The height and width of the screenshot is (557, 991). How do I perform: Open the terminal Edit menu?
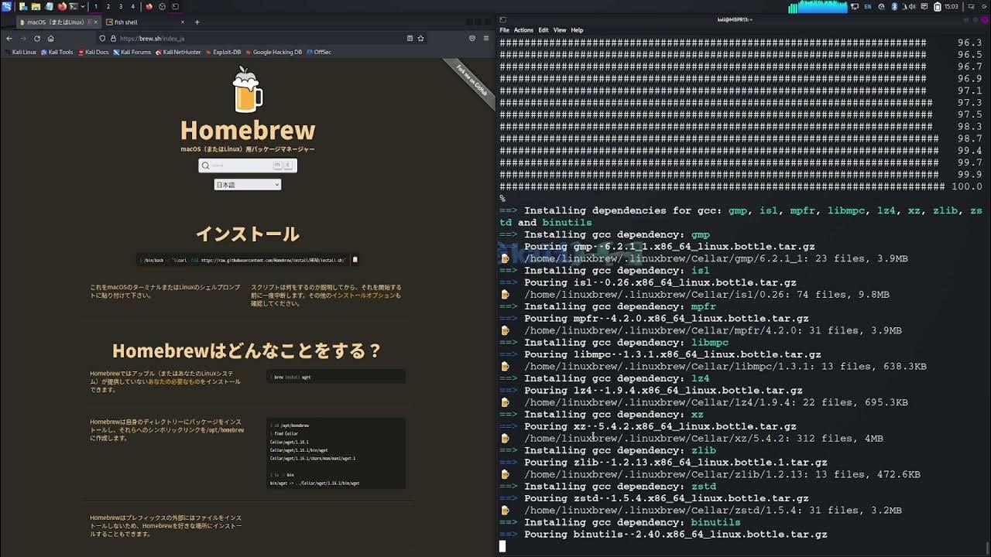point(544,30)
